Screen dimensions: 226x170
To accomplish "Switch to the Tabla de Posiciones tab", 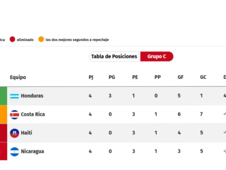I will [x=114, y=56].
